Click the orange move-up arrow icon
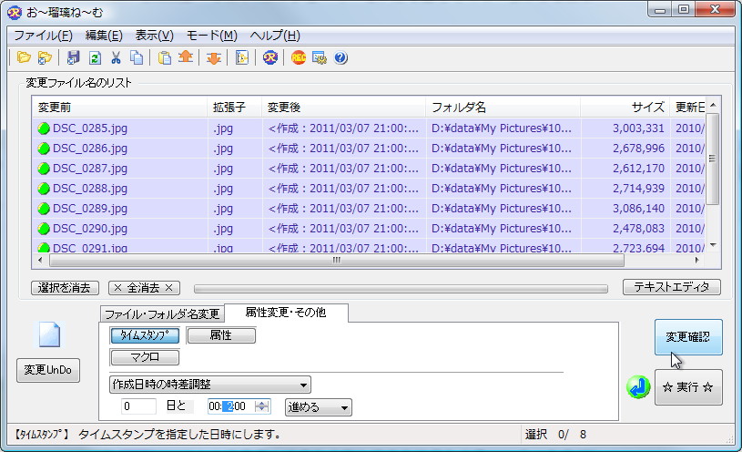The height and width of the screenshot is (452, 742). 186,57
